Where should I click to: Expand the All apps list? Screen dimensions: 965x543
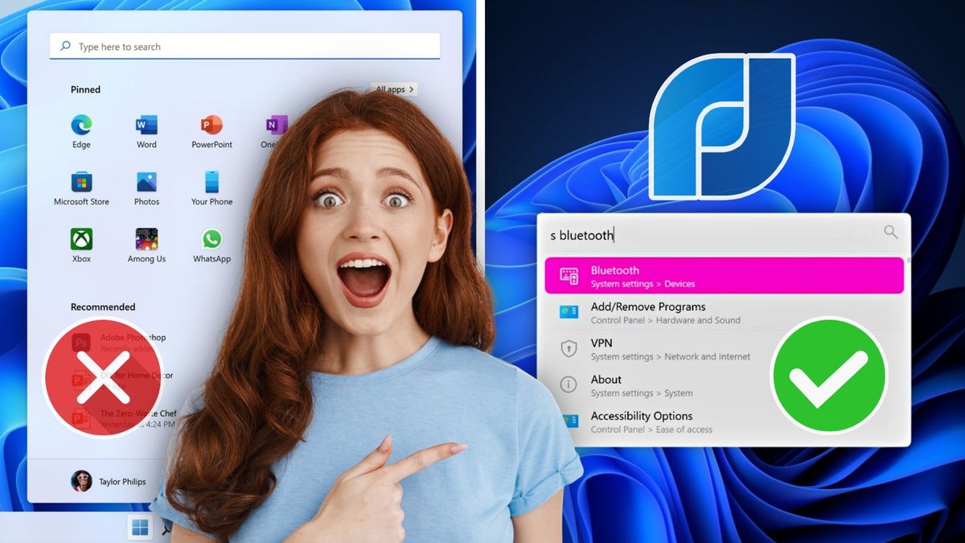pyautogui.click(x=395, y=89)
